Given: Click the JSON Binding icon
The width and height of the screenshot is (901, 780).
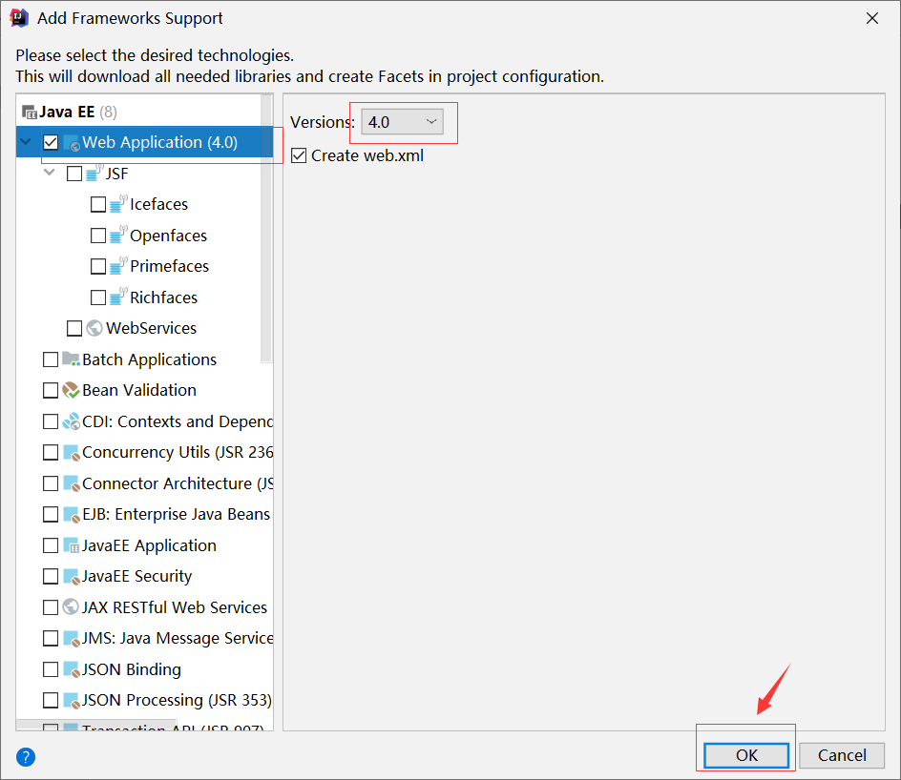Looking at the screenshot, I should coord(71,669).
